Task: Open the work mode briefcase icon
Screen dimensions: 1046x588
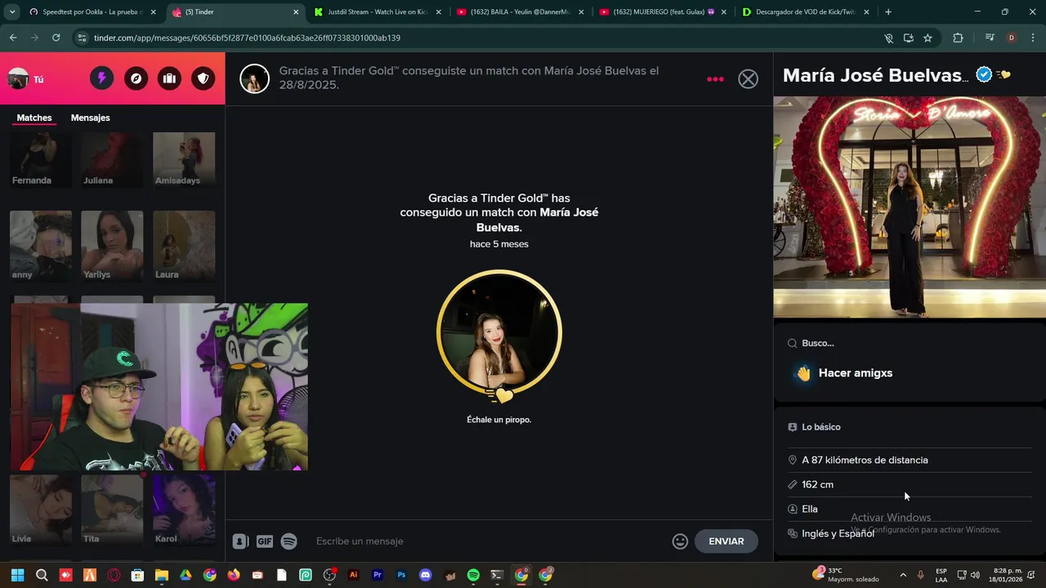Action: [169, 78]
